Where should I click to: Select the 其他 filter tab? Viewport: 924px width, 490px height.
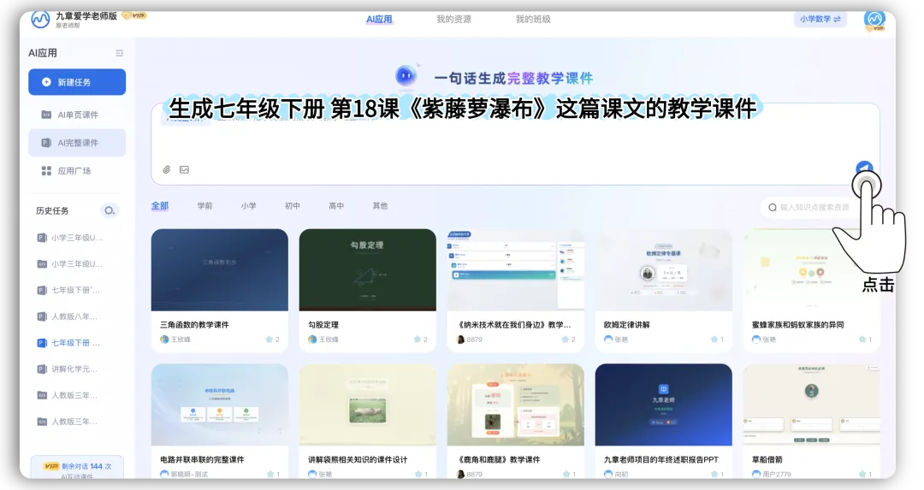click(380, 205)
